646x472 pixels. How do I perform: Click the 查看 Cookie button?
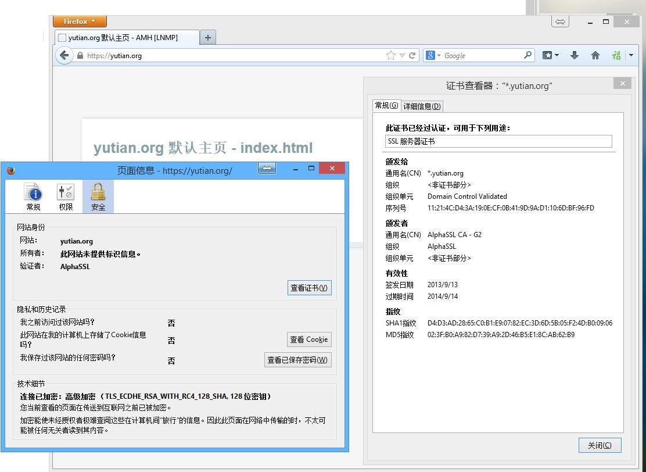tap(309, 339)
